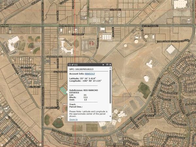Click the popup scroll down arrow

(x=110, y=116)
